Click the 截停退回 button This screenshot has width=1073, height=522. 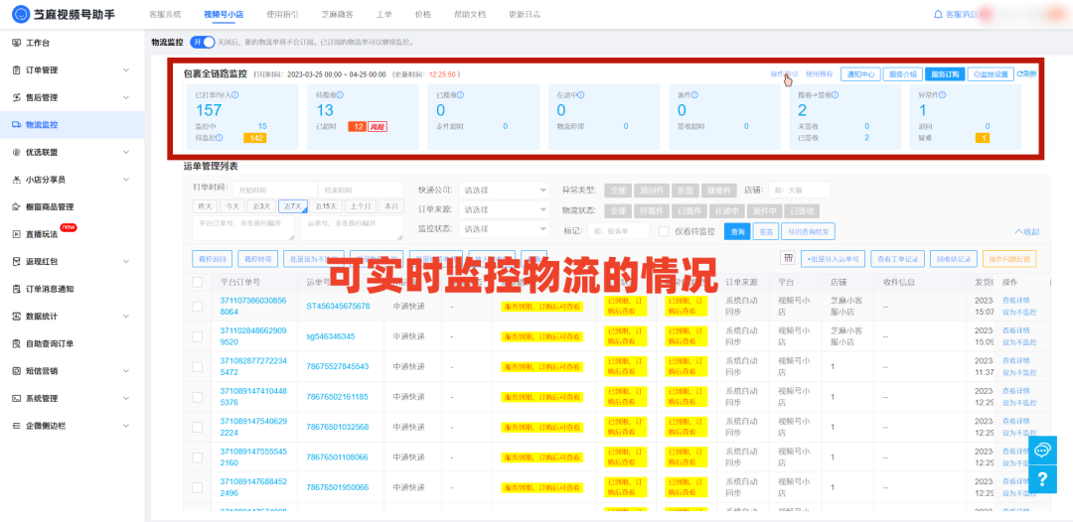tap(212, 258)
